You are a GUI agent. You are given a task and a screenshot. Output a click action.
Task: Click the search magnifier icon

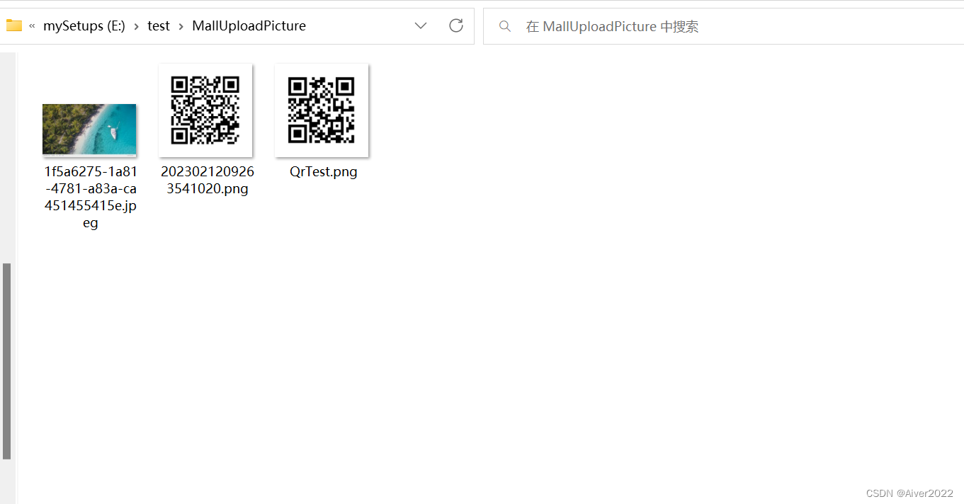coord(504,26)
